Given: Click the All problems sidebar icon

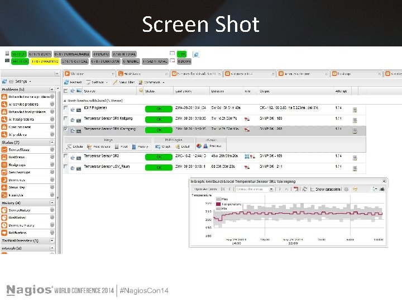Looking at the screenshot, I should 4,134.
